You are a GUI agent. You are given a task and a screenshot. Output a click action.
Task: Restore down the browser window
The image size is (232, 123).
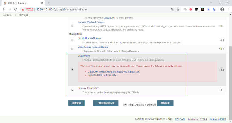[x=219, y=3]
